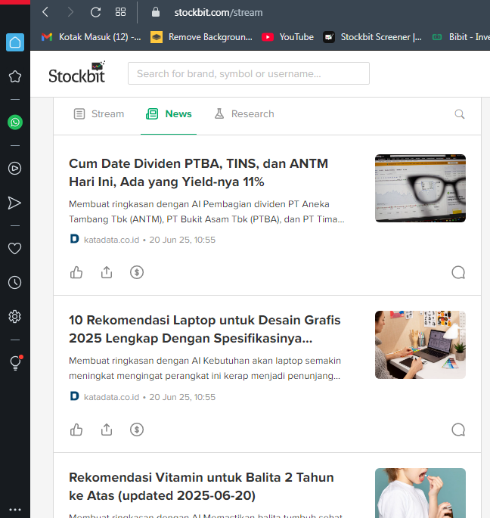The width and height of the screenshot is (490, 518).
Task: Open the glasses and chart thumbnail
Action: tap(420, 188)
